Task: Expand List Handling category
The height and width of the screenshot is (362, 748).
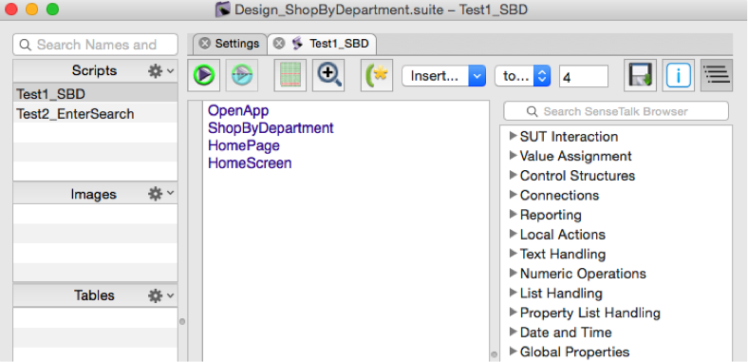Action: pos(514,293)
